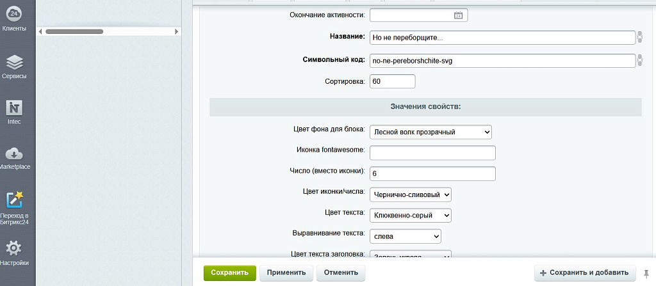
Task: Go to Переход в Битрикс24
Action: click(14, 206)
